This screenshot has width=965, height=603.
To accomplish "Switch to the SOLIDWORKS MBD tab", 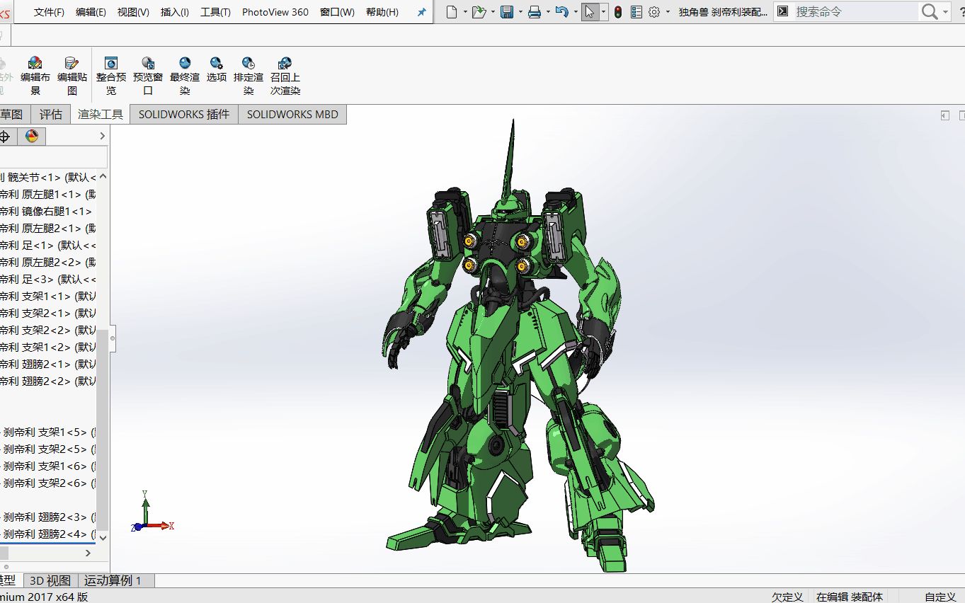I will [x=292, y=115].
